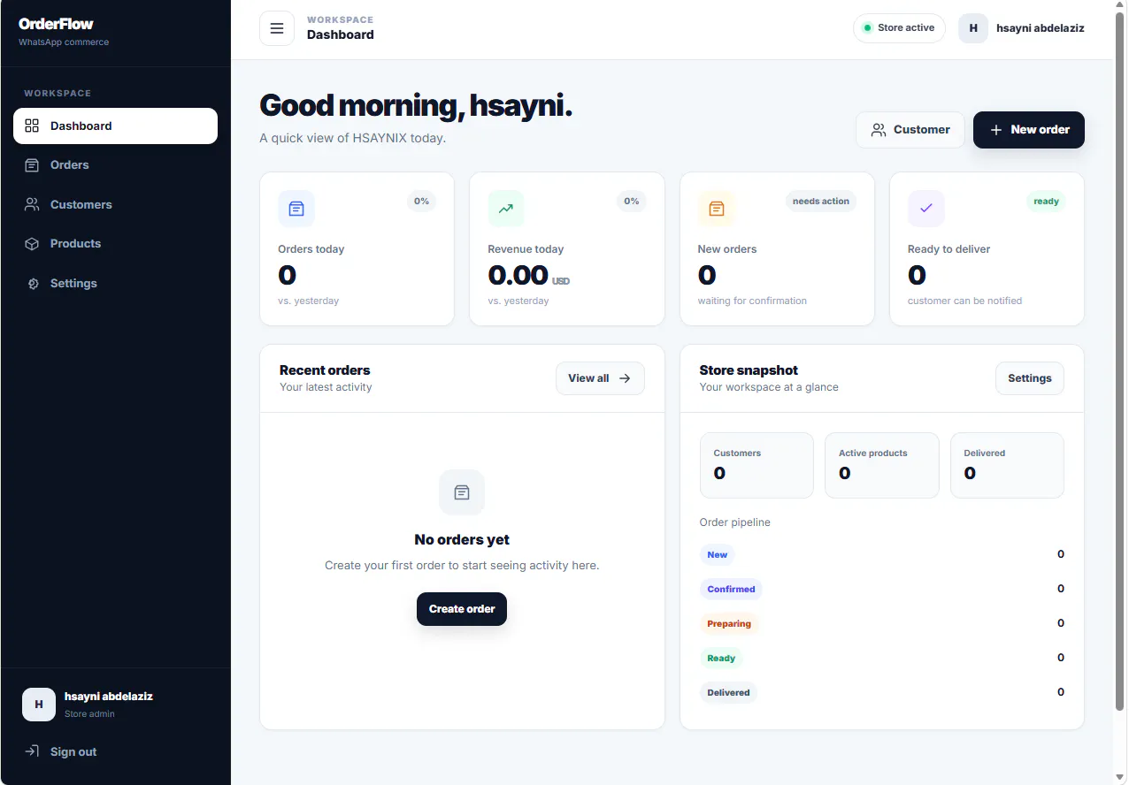The width and height of the screenshot is (1129, 785).
Task: Click the Orders today card icon
Action: 296,209
